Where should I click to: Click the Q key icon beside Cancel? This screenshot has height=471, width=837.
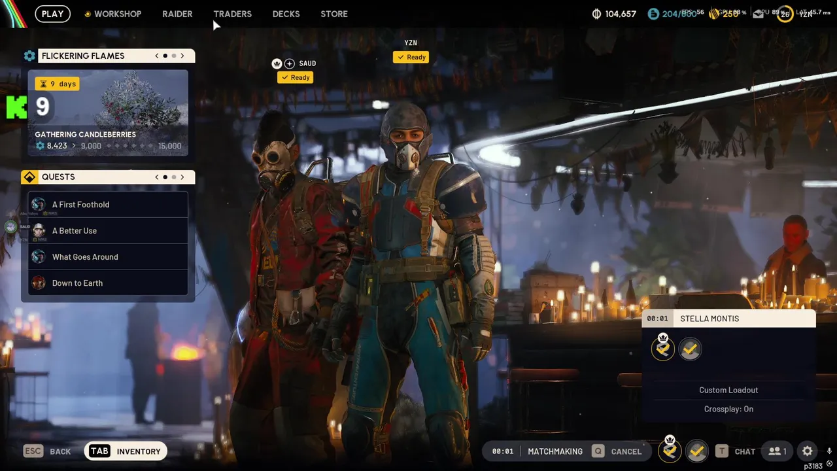(598, 451)
